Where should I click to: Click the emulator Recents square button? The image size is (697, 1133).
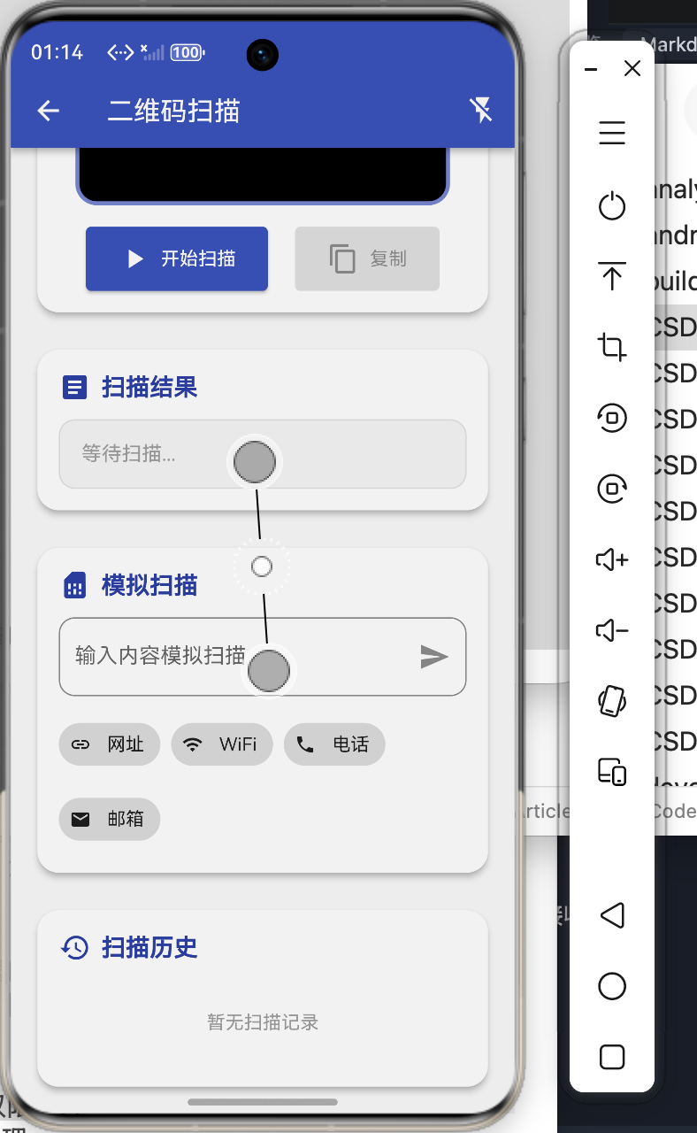(612, 1057)
